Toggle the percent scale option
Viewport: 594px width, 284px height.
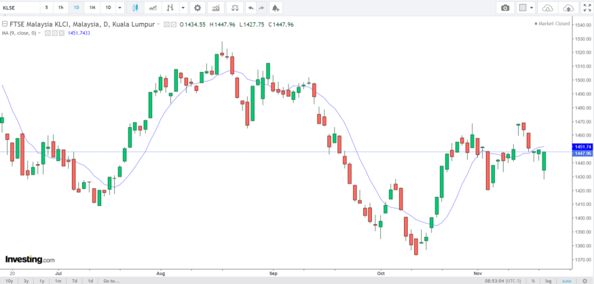pos(533,281)
